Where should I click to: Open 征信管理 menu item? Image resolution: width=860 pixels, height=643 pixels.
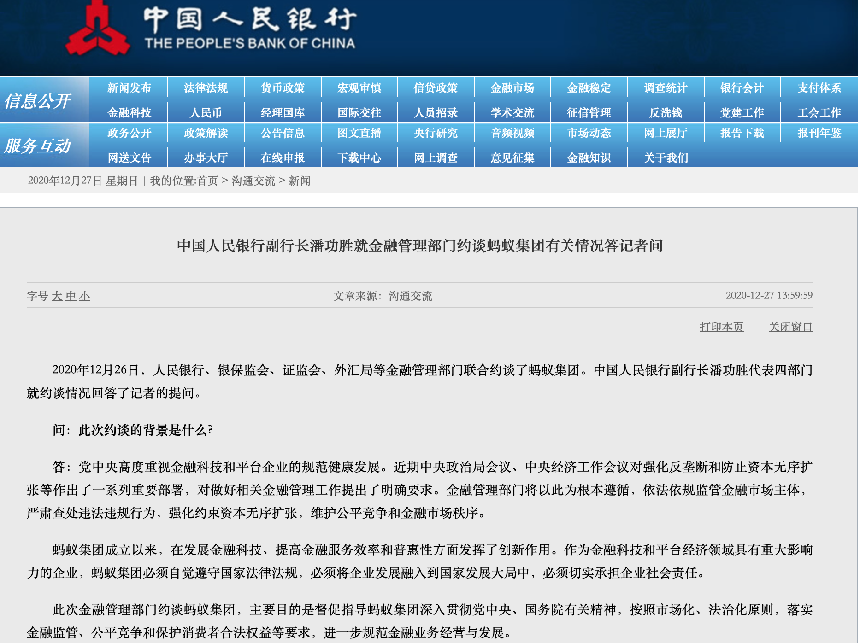point(589,112)
